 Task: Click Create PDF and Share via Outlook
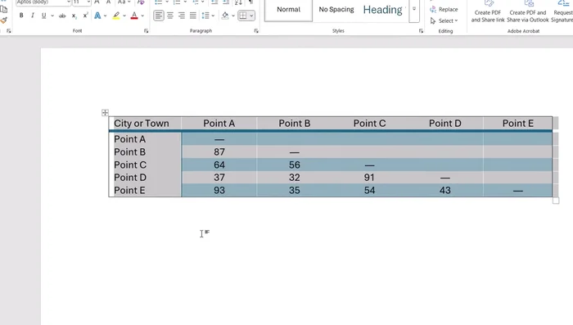click(x=528, y=12)
